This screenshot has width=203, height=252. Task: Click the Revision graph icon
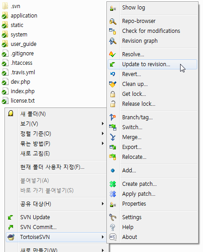click(113, 41)
